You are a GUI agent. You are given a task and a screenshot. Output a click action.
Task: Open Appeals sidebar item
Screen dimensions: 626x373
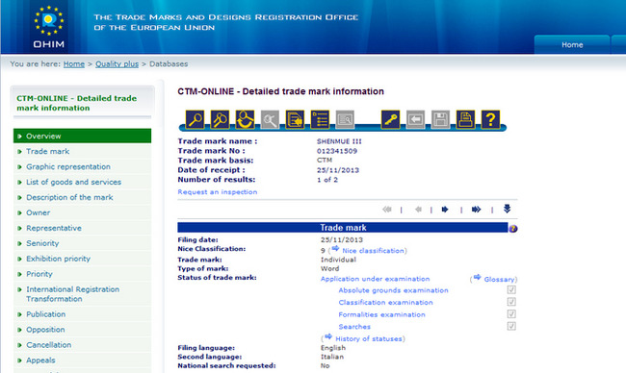click(82, 361)
